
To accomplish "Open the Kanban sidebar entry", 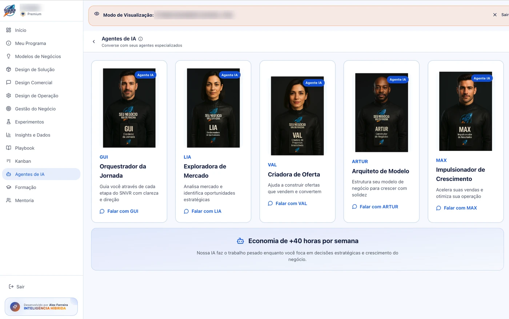I will pos(41,161).
